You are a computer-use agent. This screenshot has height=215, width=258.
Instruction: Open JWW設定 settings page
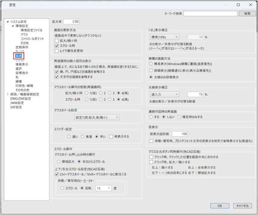point(17,103)
